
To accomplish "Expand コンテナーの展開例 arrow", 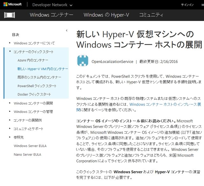I will (10, 120).
